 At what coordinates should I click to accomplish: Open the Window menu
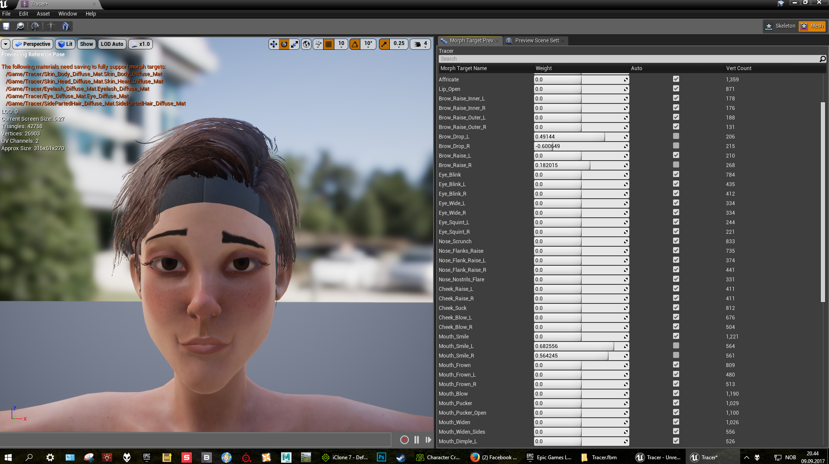pos(68,14)
